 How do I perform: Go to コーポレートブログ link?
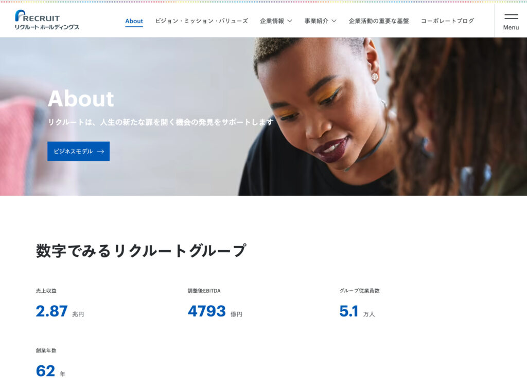pos(447,21)
